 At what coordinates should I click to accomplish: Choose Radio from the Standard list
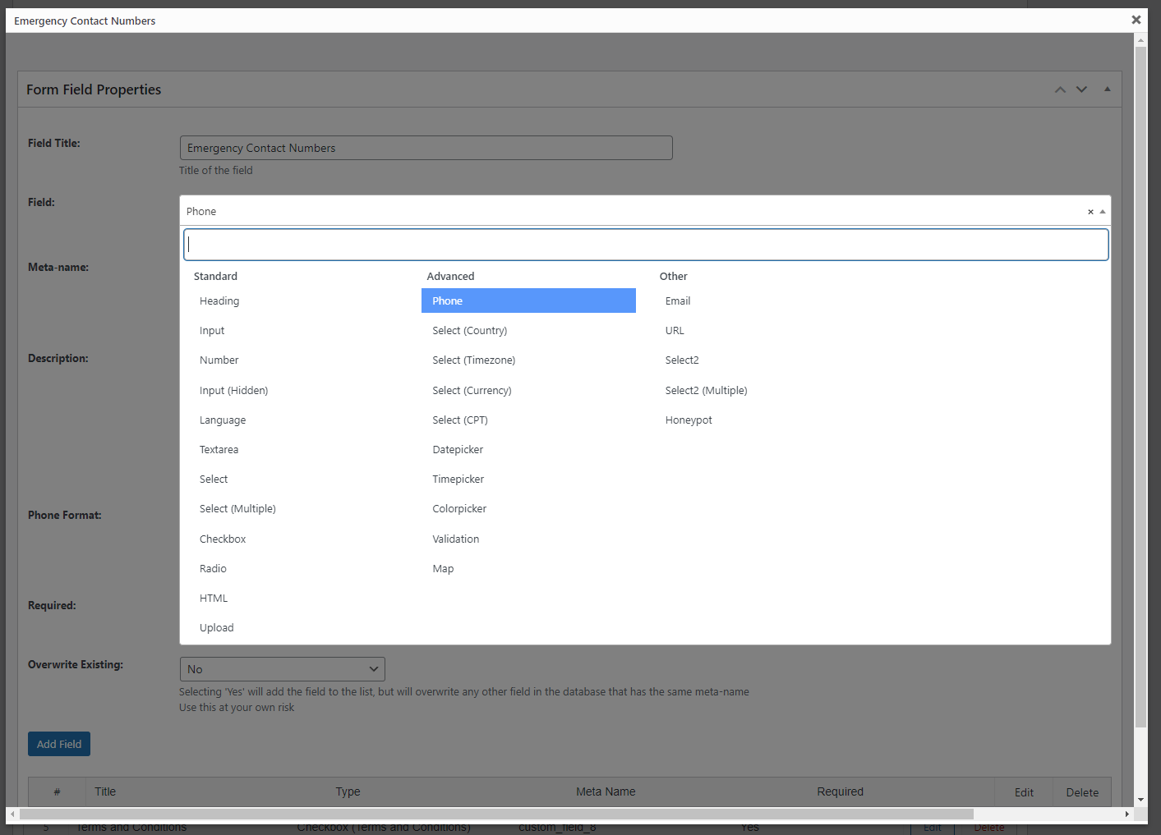(x=213, y=569)
